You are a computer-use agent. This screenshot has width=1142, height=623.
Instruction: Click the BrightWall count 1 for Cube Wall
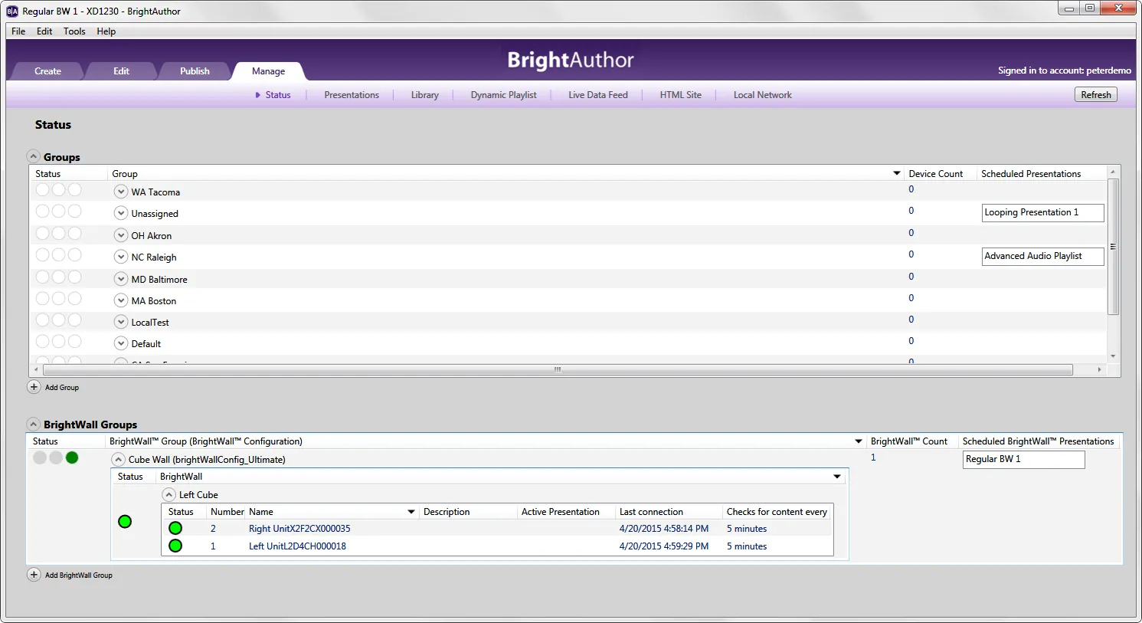click(873, 457)
